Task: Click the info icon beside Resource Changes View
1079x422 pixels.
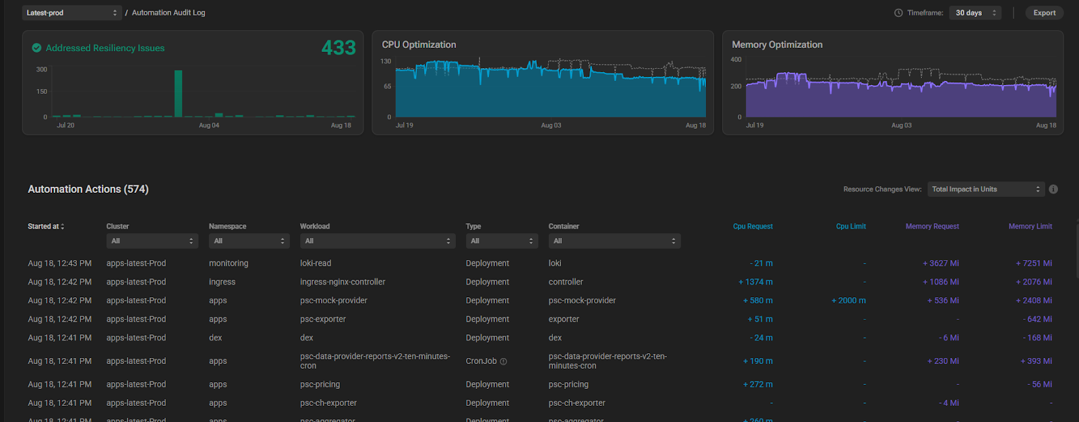Action: [x=1053, y=189]
